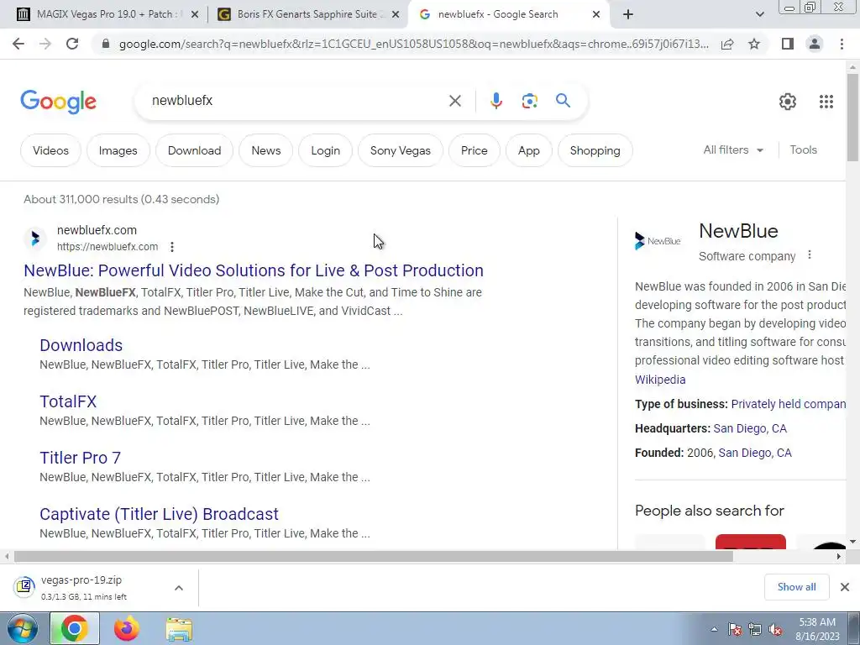Click the Google logo

(x=58, y=102)
